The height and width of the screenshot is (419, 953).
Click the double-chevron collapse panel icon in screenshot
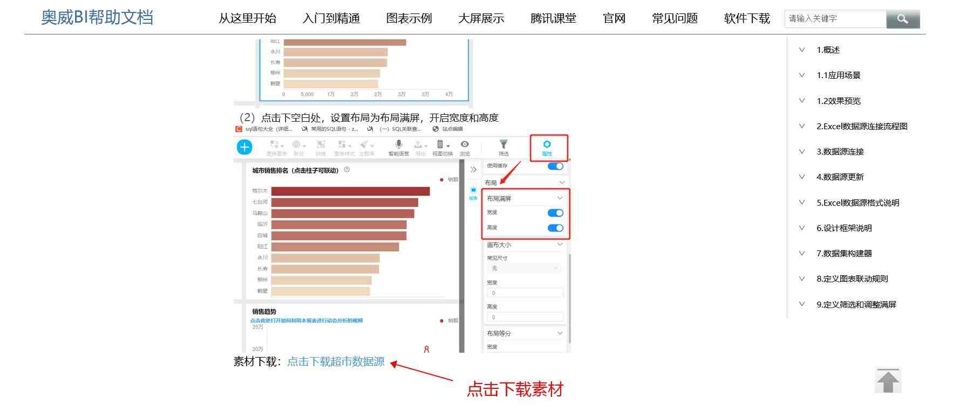click(473, 170)
